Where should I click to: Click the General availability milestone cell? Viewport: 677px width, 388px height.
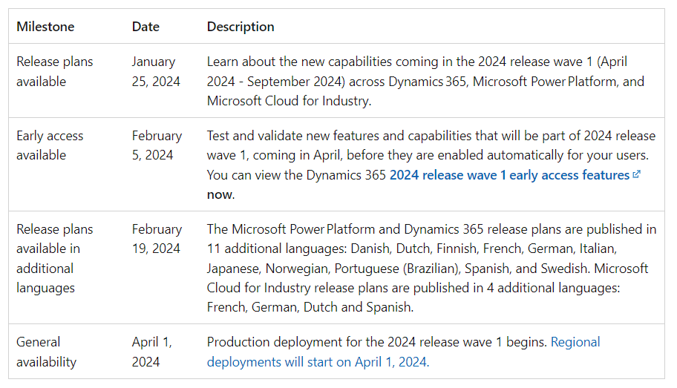tap(46, 352)
